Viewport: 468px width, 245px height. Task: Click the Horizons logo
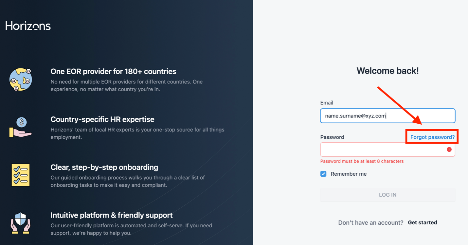[x=28, y=26]
